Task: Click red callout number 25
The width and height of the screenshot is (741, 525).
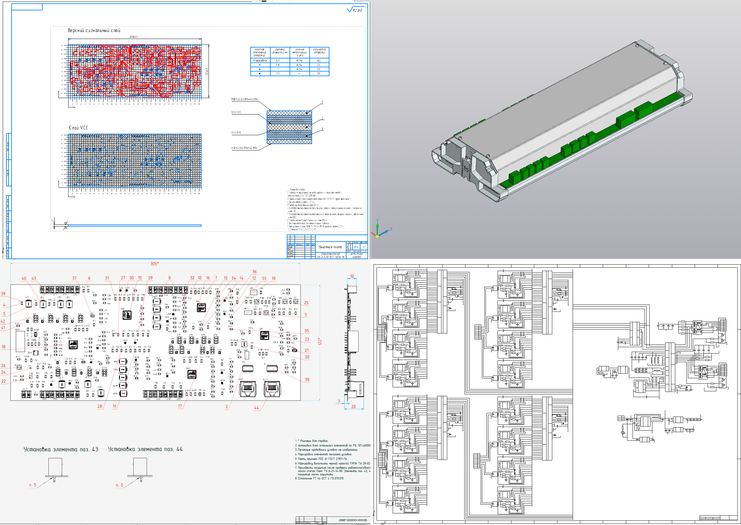Action: pyautogui.click(x=306, y=303)
